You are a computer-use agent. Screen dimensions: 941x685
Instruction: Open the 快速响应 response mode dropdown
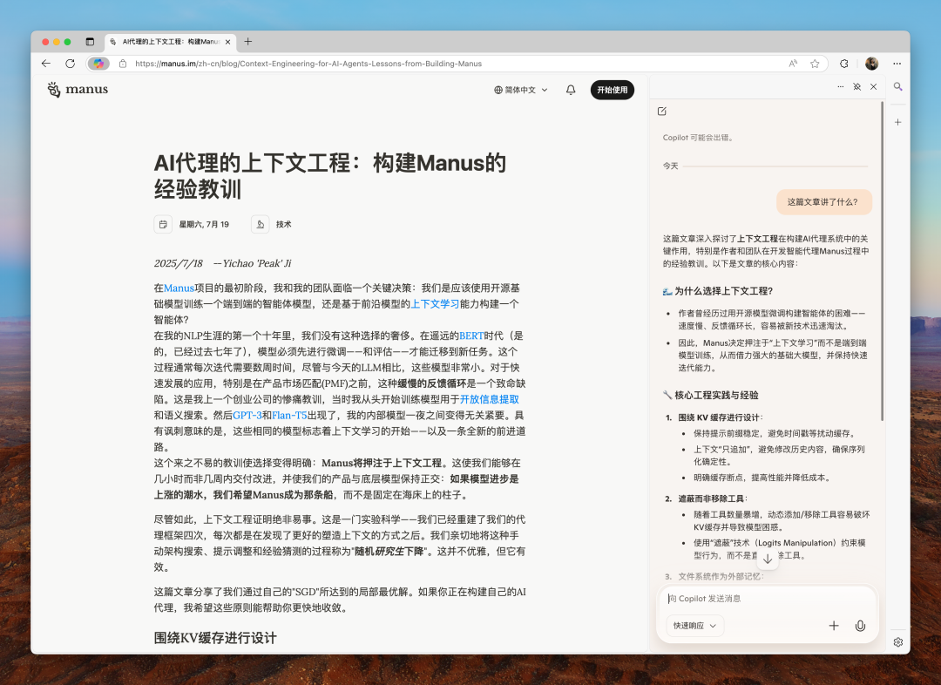coord(694,626)
